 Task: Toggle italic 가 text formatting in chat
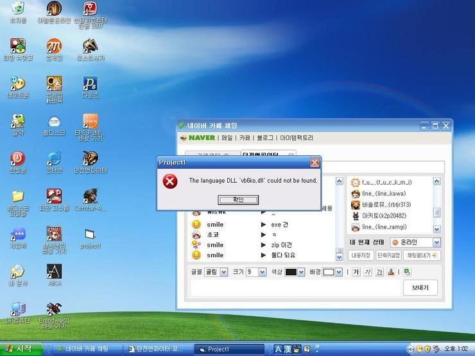point(367,272)
